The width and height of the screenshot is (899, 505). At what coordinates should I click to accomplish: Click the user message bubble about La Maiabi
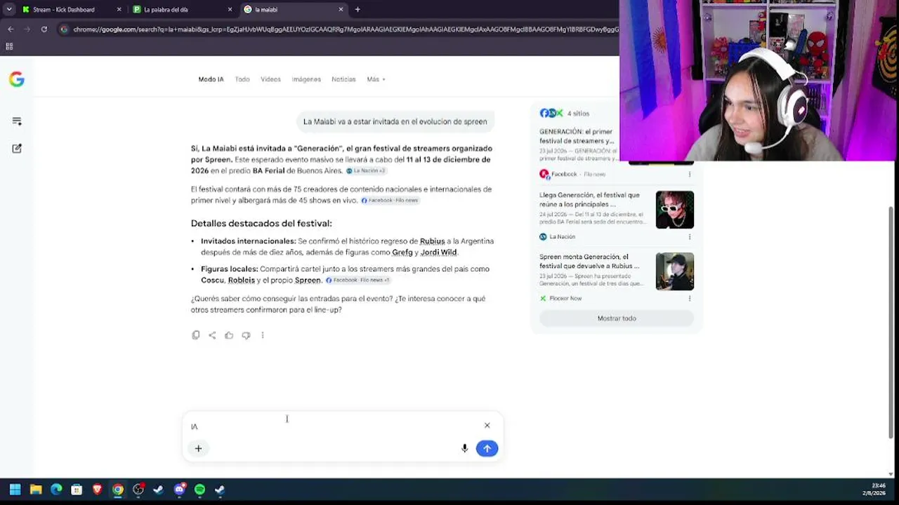pos(395,122)
